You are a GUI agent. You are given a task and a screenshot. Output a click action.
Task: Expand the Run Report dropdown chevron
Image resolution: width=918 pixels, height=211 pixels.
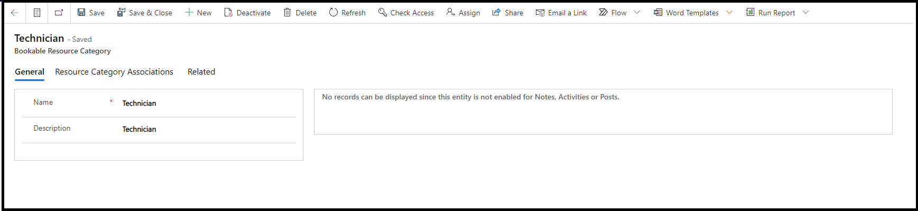click(805, 13)
